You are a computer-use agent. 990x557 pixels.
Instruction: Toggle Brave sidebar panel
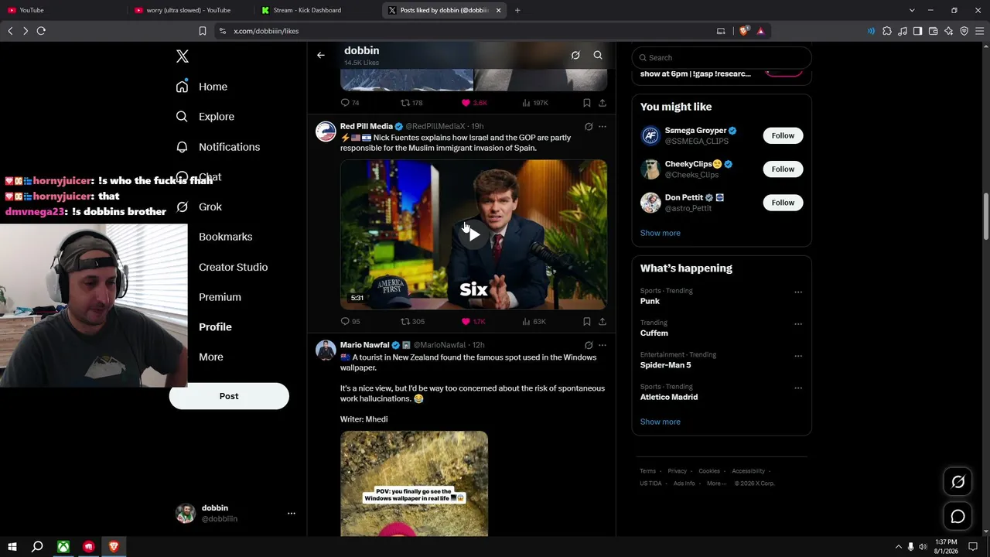tap(917, 31)
